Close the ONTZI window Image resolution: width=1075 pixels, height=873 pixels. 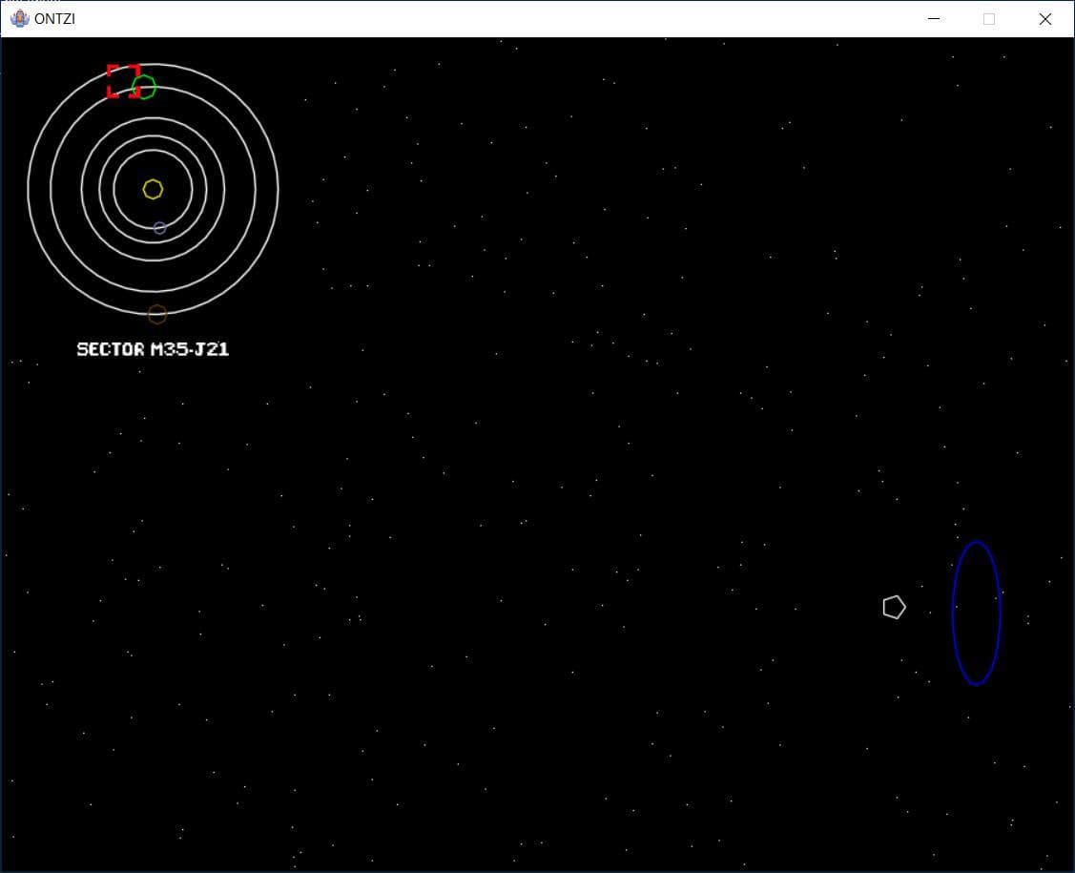pos(1044,18)
